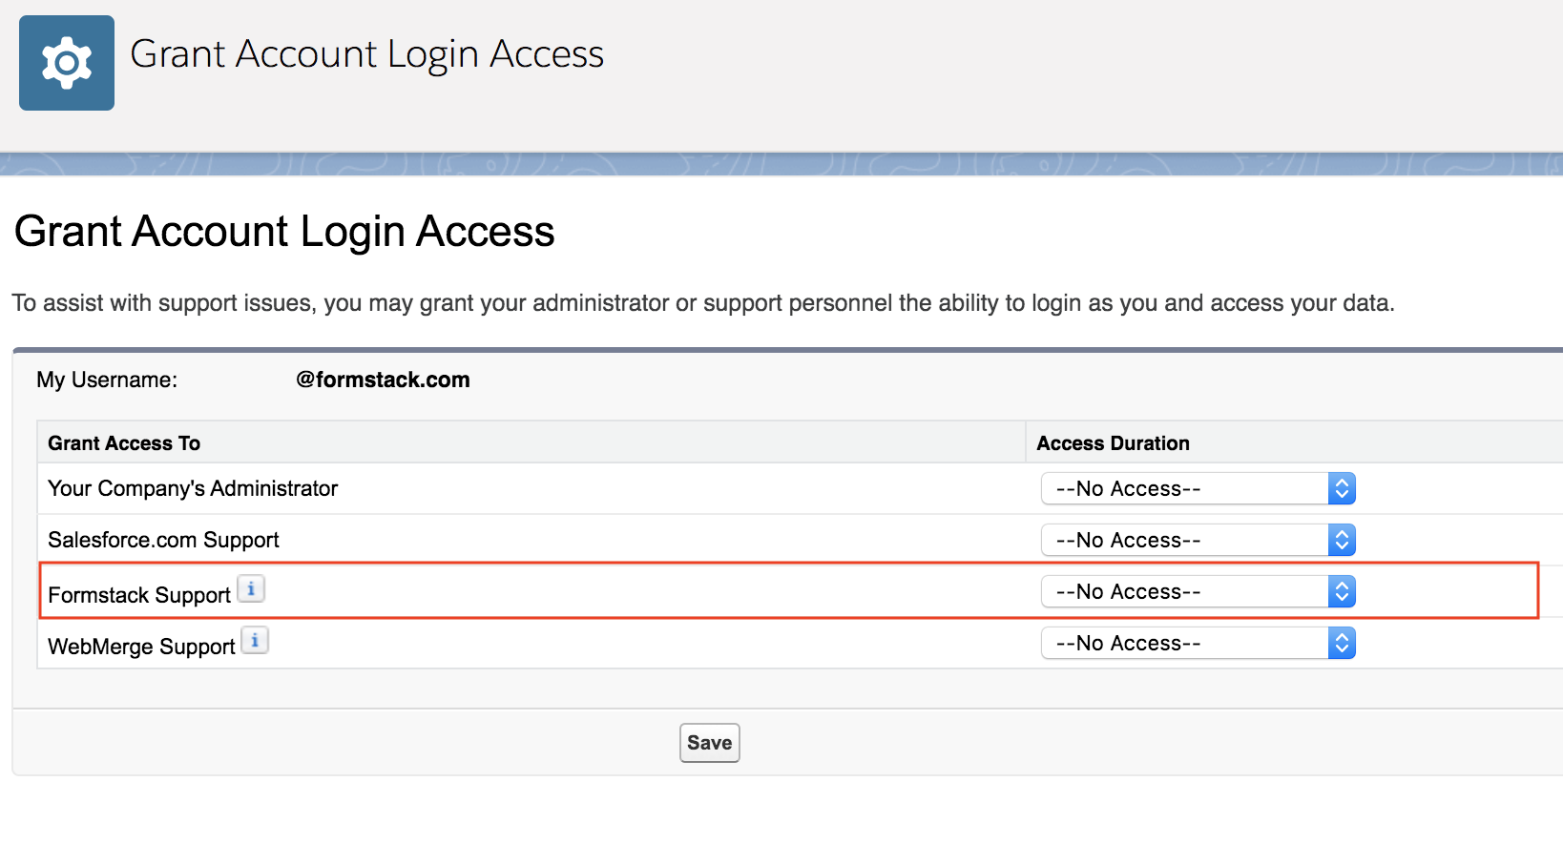Click the Grant Access To column header
This screenshot has width=1563, height=843.
click(x=124, y=443)
